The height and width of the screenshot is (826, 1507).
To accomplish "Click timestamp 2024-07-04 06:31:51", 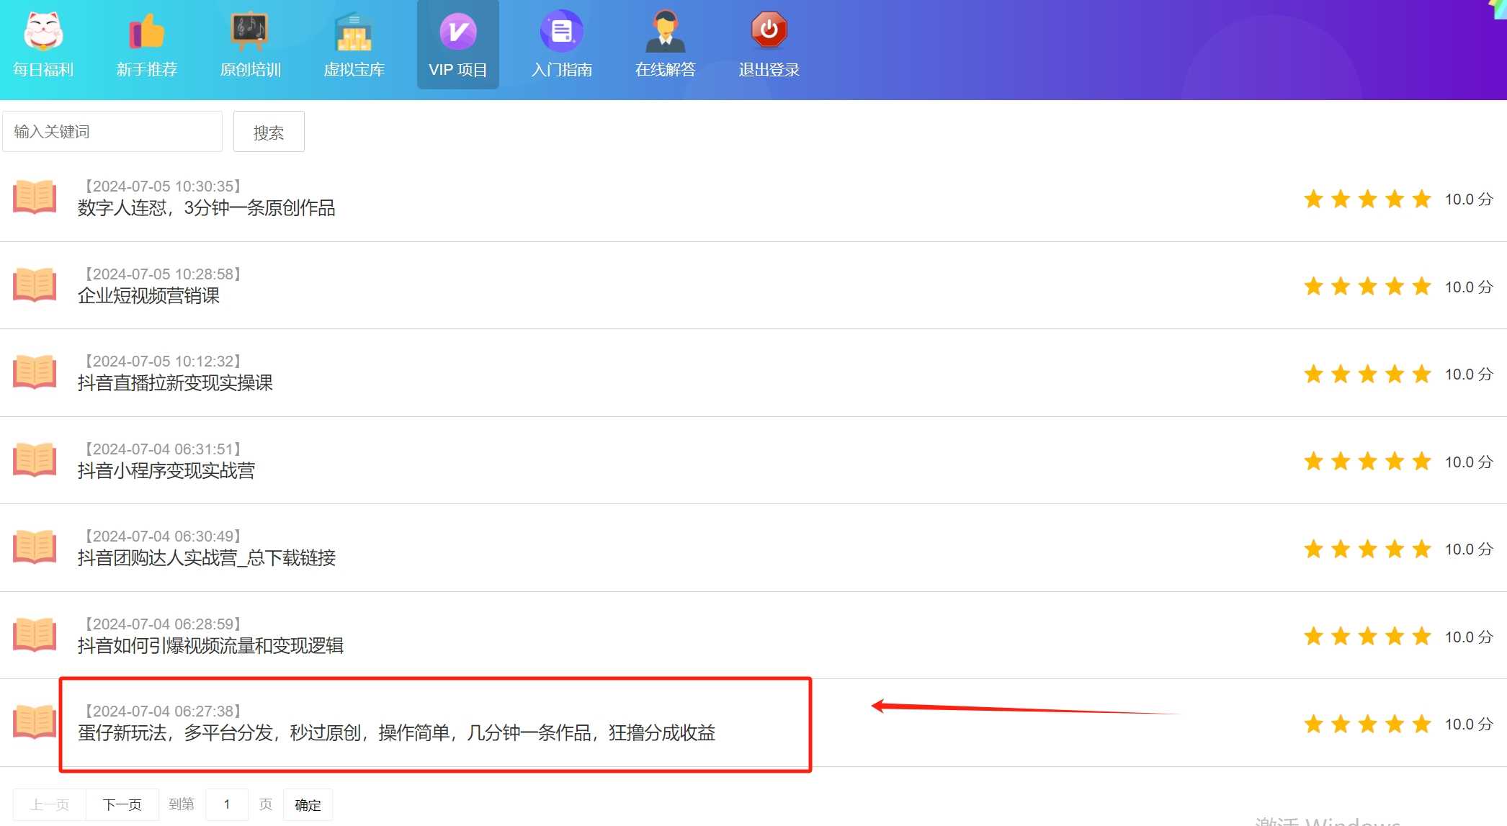I will 163,449.
